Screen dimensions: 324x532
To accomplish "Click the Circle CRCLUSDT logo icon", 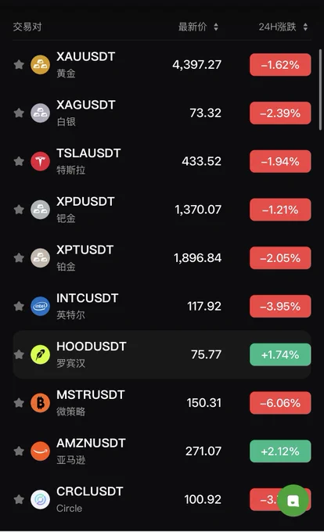I will pos(41,499).
